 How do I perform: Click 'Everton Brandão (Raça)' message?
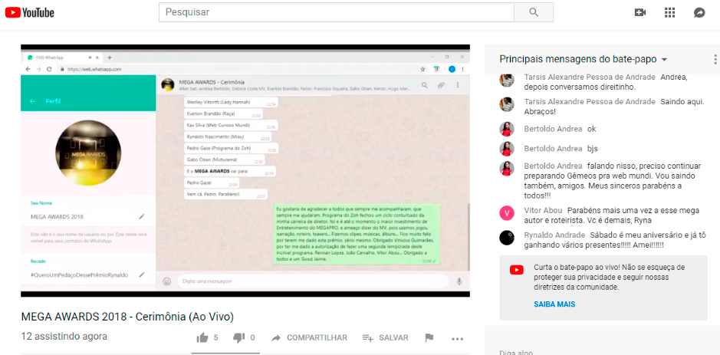tap(223, 114)
